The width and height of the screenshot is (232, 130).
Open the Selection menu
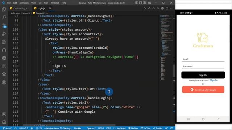point(24,3)
